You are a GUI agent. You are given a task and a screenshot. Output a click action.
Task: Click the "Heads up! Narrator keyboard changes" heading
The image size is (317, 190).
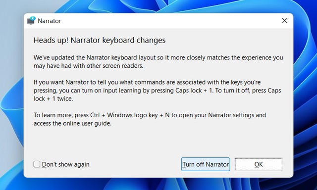click(x=100, y=40)
